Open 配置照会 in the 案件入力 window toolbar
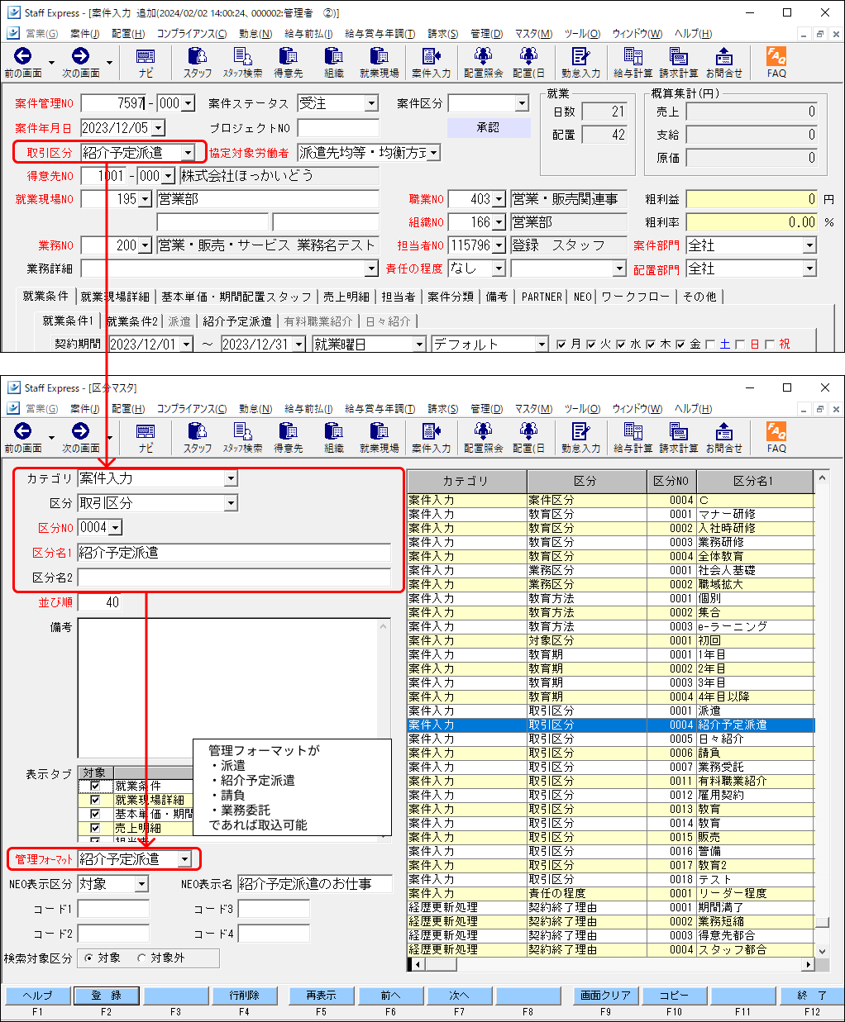 (484, 62)
